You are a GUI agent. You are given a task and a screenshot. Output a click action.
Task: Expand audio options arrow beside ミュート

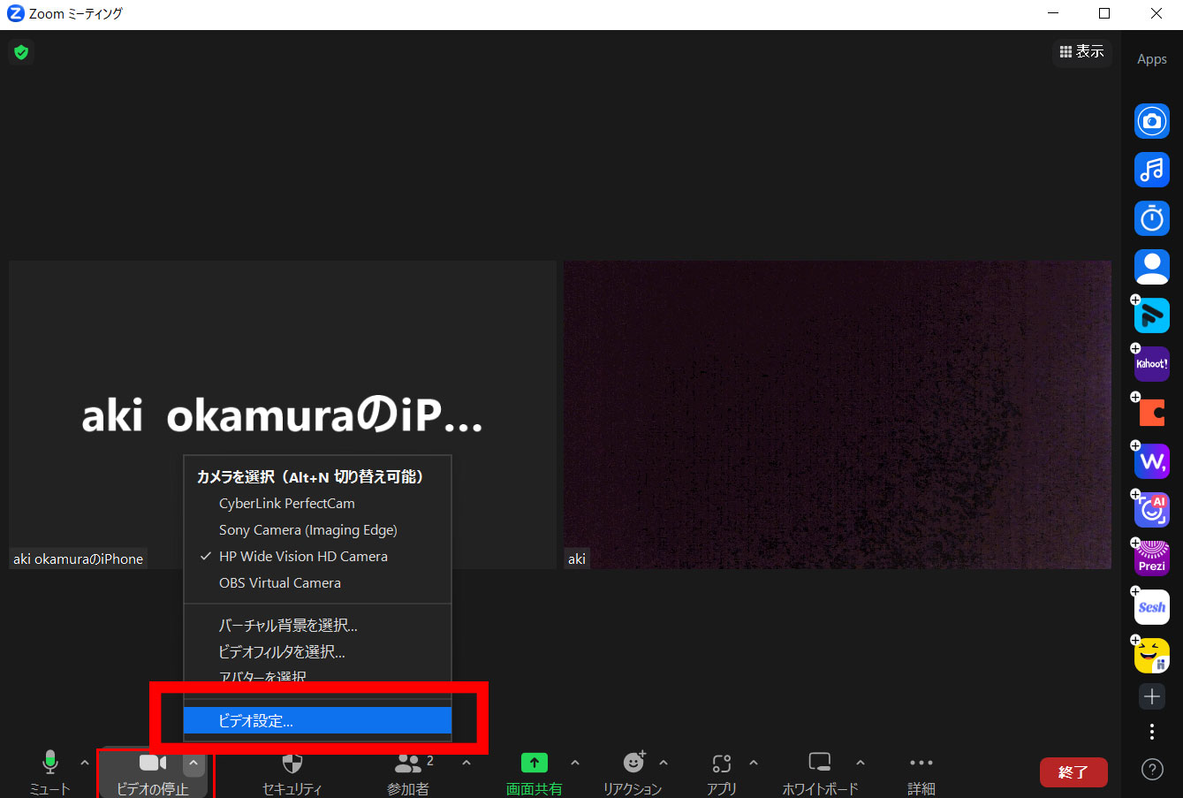(85, 763)
